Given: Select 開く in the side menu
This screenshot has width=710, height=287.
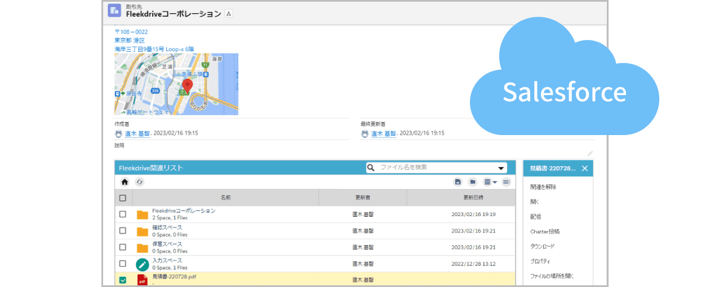Looking at the screenshot, I should pyautogui.click(x=535, y=201).
